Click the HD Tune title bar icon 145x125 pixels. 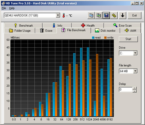coord(3,4)
